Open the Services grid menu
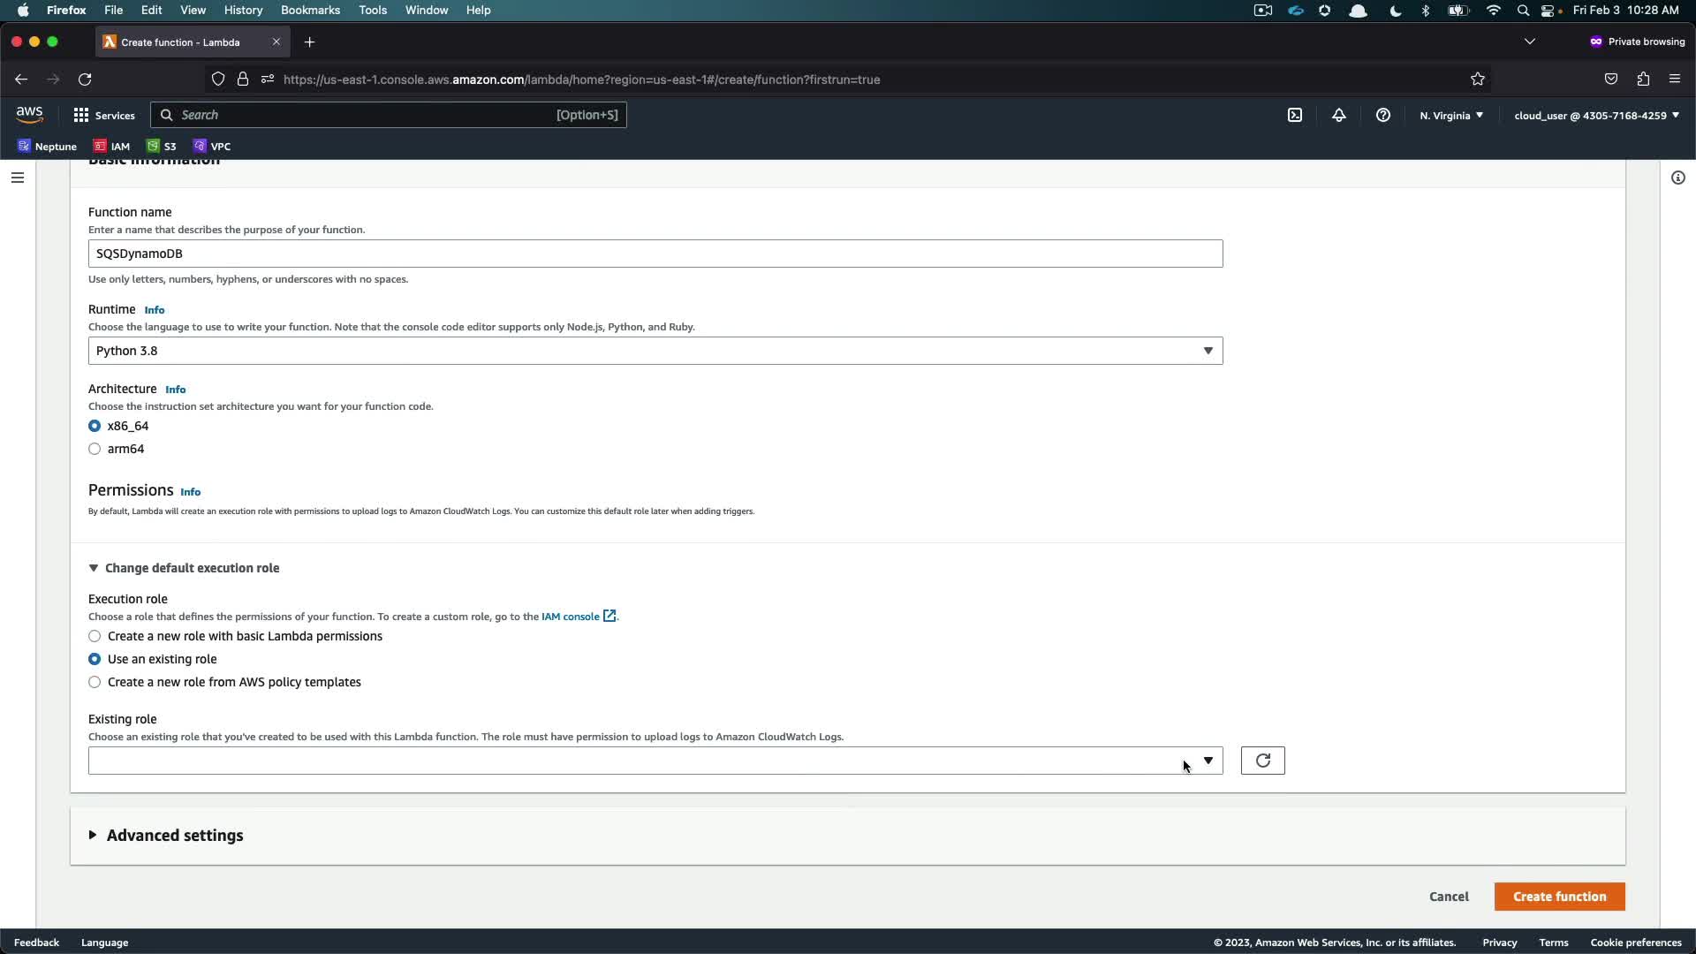 pos(104,115)
